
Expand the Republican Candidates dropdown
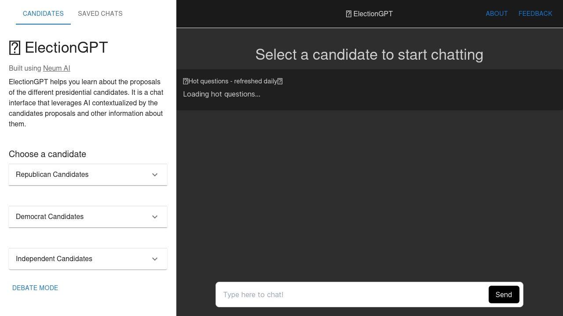point(88,174)
